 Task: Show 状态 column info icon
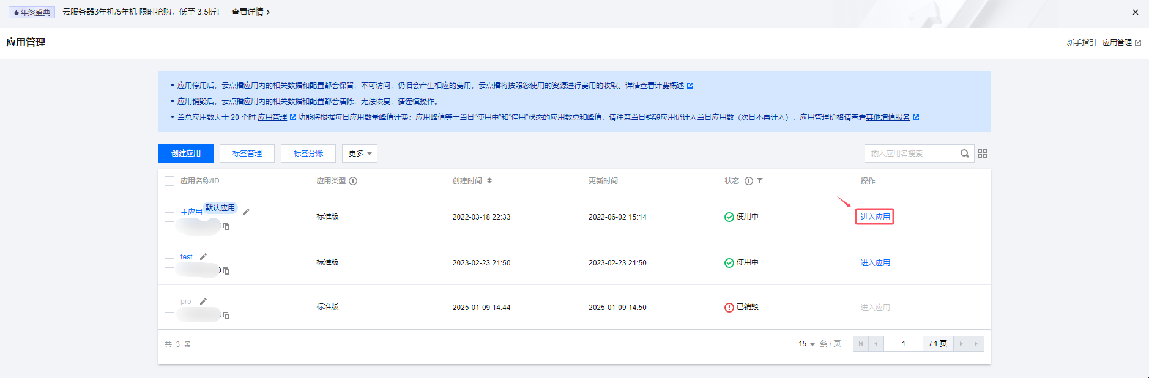[x=749, y=181]
